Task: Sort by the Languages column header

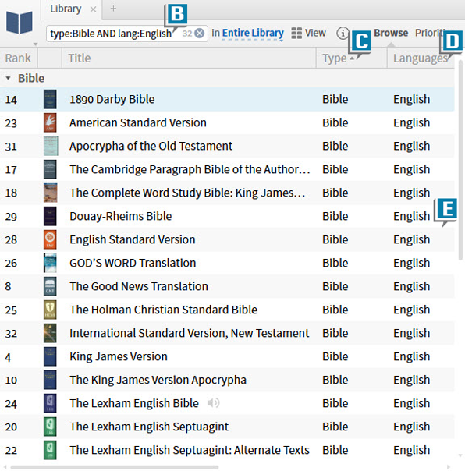Action: pyautogui.click(x=421, y=58)
